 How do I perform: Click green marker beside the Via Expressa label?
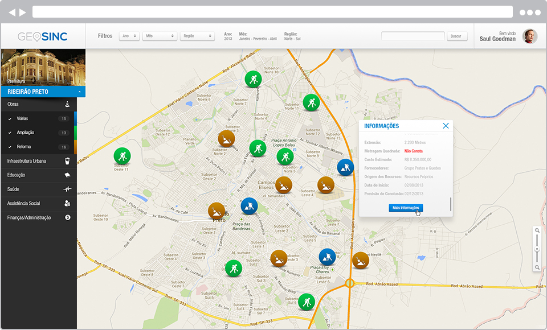coord(258,148)
